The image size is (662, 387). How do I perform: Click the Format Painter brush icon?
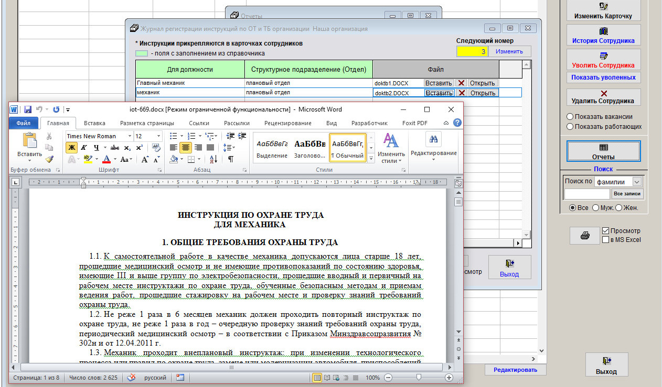(49, 159)
